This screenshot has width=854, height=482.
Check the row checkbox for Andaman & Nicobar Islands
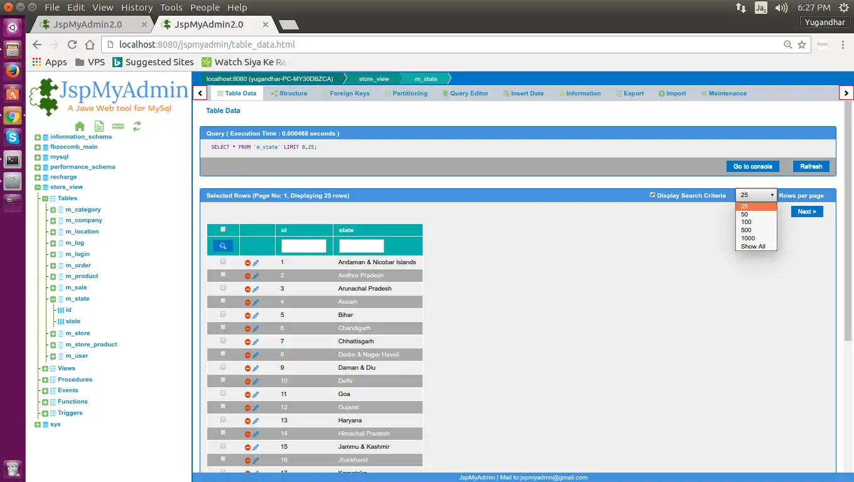[x=223, y=262]
